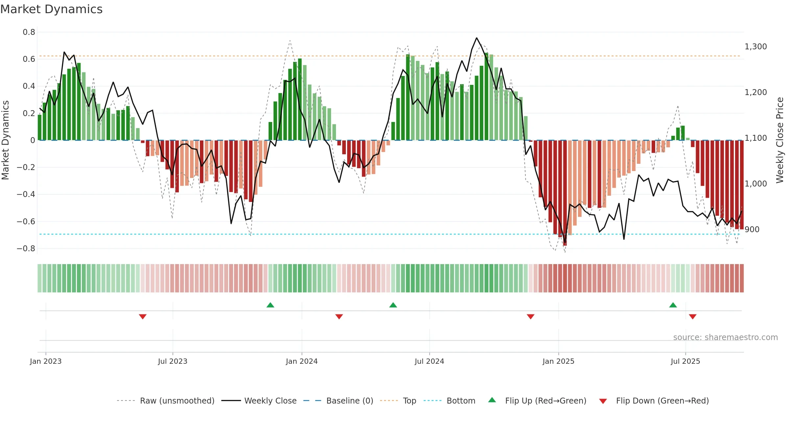Click the Jul 2023 x-axis label

[x=173, y=361]
